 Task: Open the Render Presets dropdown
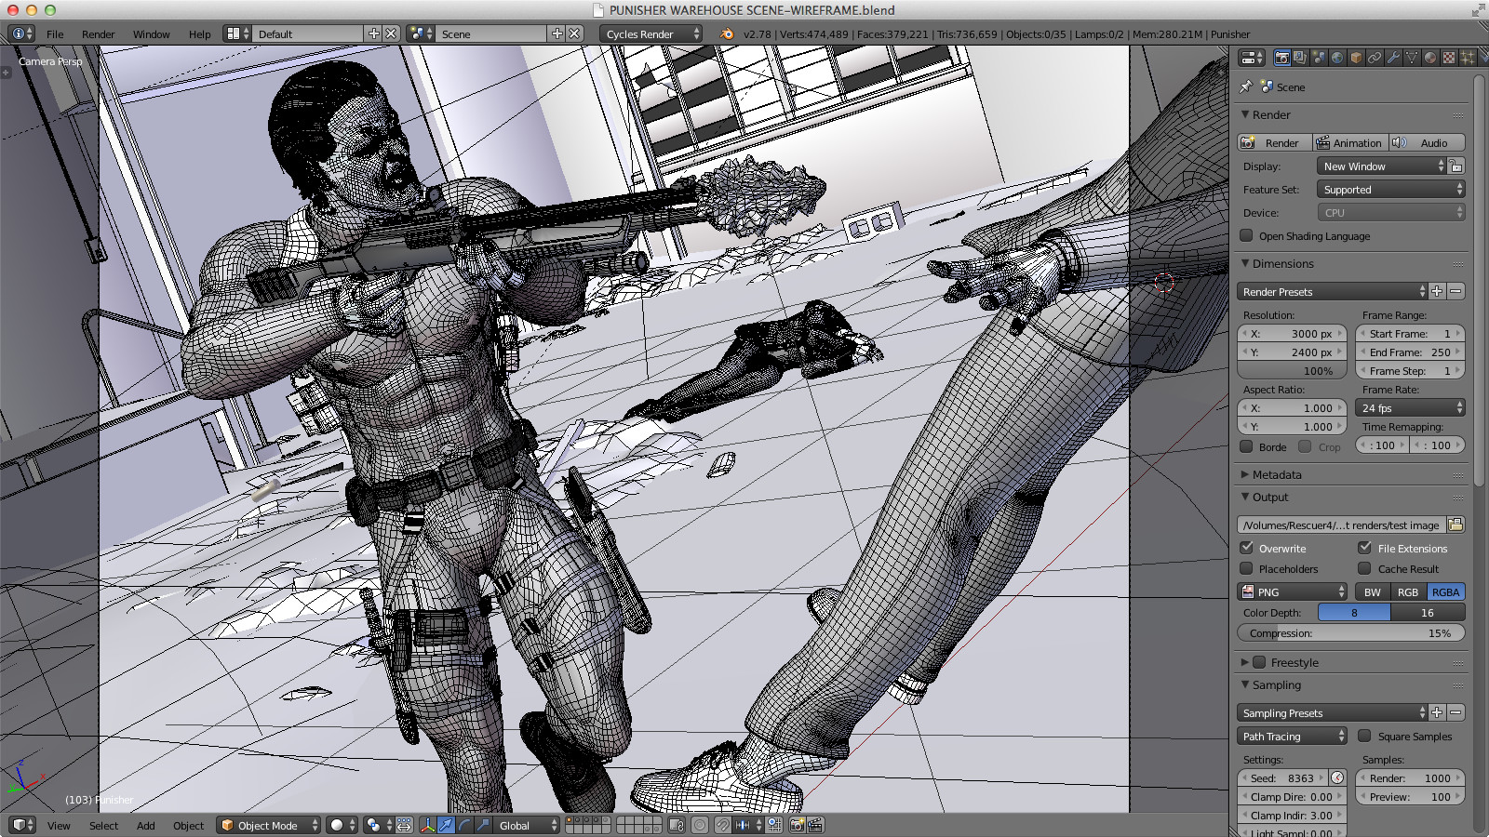click(1333, 291)
